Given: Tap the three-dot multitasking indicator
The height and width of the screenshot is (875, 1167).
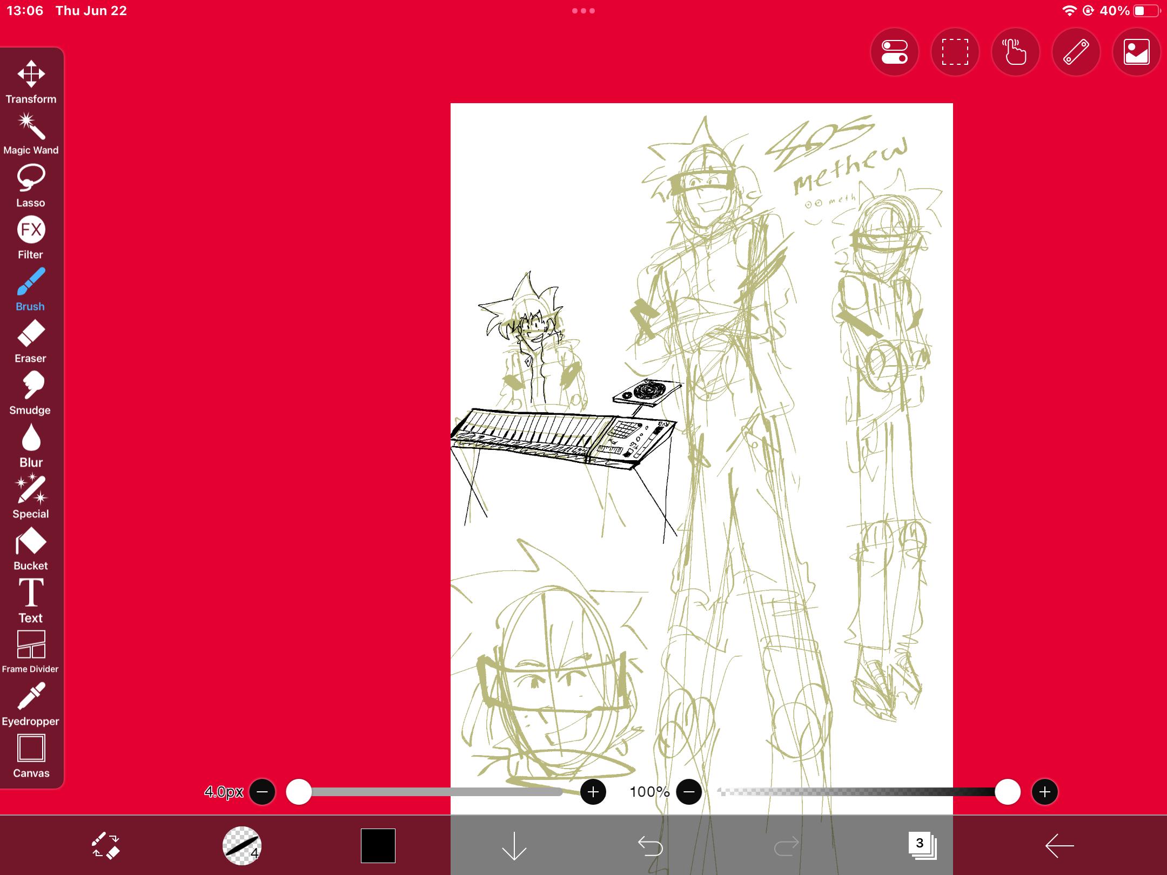Looking at the screenshot, I should (583, 11).
